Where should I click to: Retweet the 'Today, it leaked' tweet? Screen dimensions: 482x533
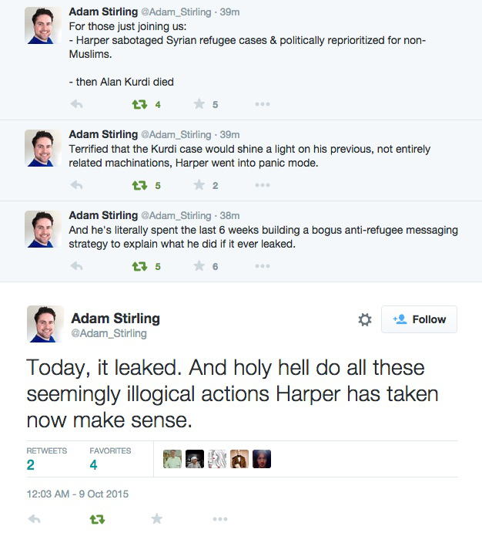[97, 520]
